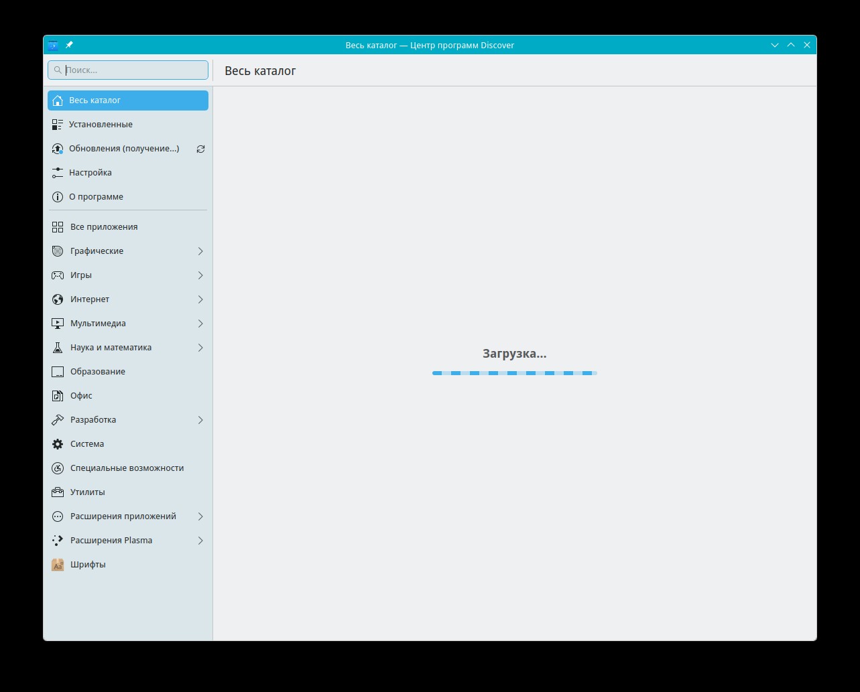Viewport: 860px width, 692px height.
Task: Click the home icon beside Весь каталог
Action: pyautogui.click(x=58, y=100)
